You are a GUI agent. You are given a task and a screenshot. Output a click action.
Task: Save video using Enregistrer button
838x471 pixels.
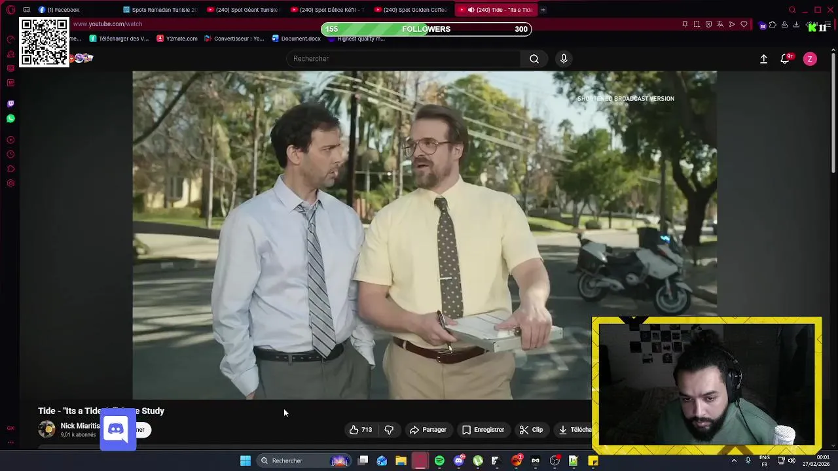click(483, 430)
